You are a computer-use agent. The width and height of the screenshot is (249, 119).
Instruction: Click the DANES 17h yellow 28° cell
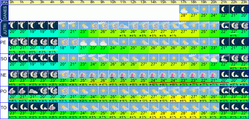click(184, 17)
